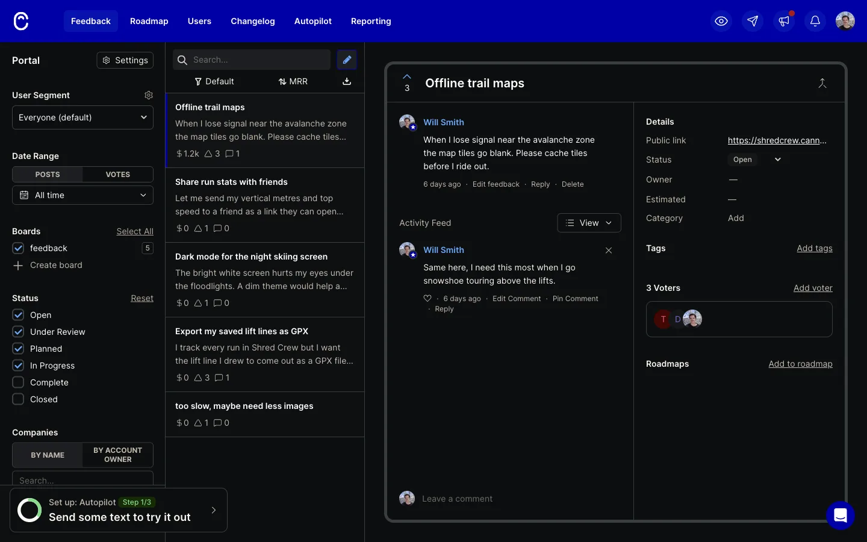The height and width of the screenshot is (542, 867).
Task: Like the comment with heart icon
Action: click(x=427, y=298)
